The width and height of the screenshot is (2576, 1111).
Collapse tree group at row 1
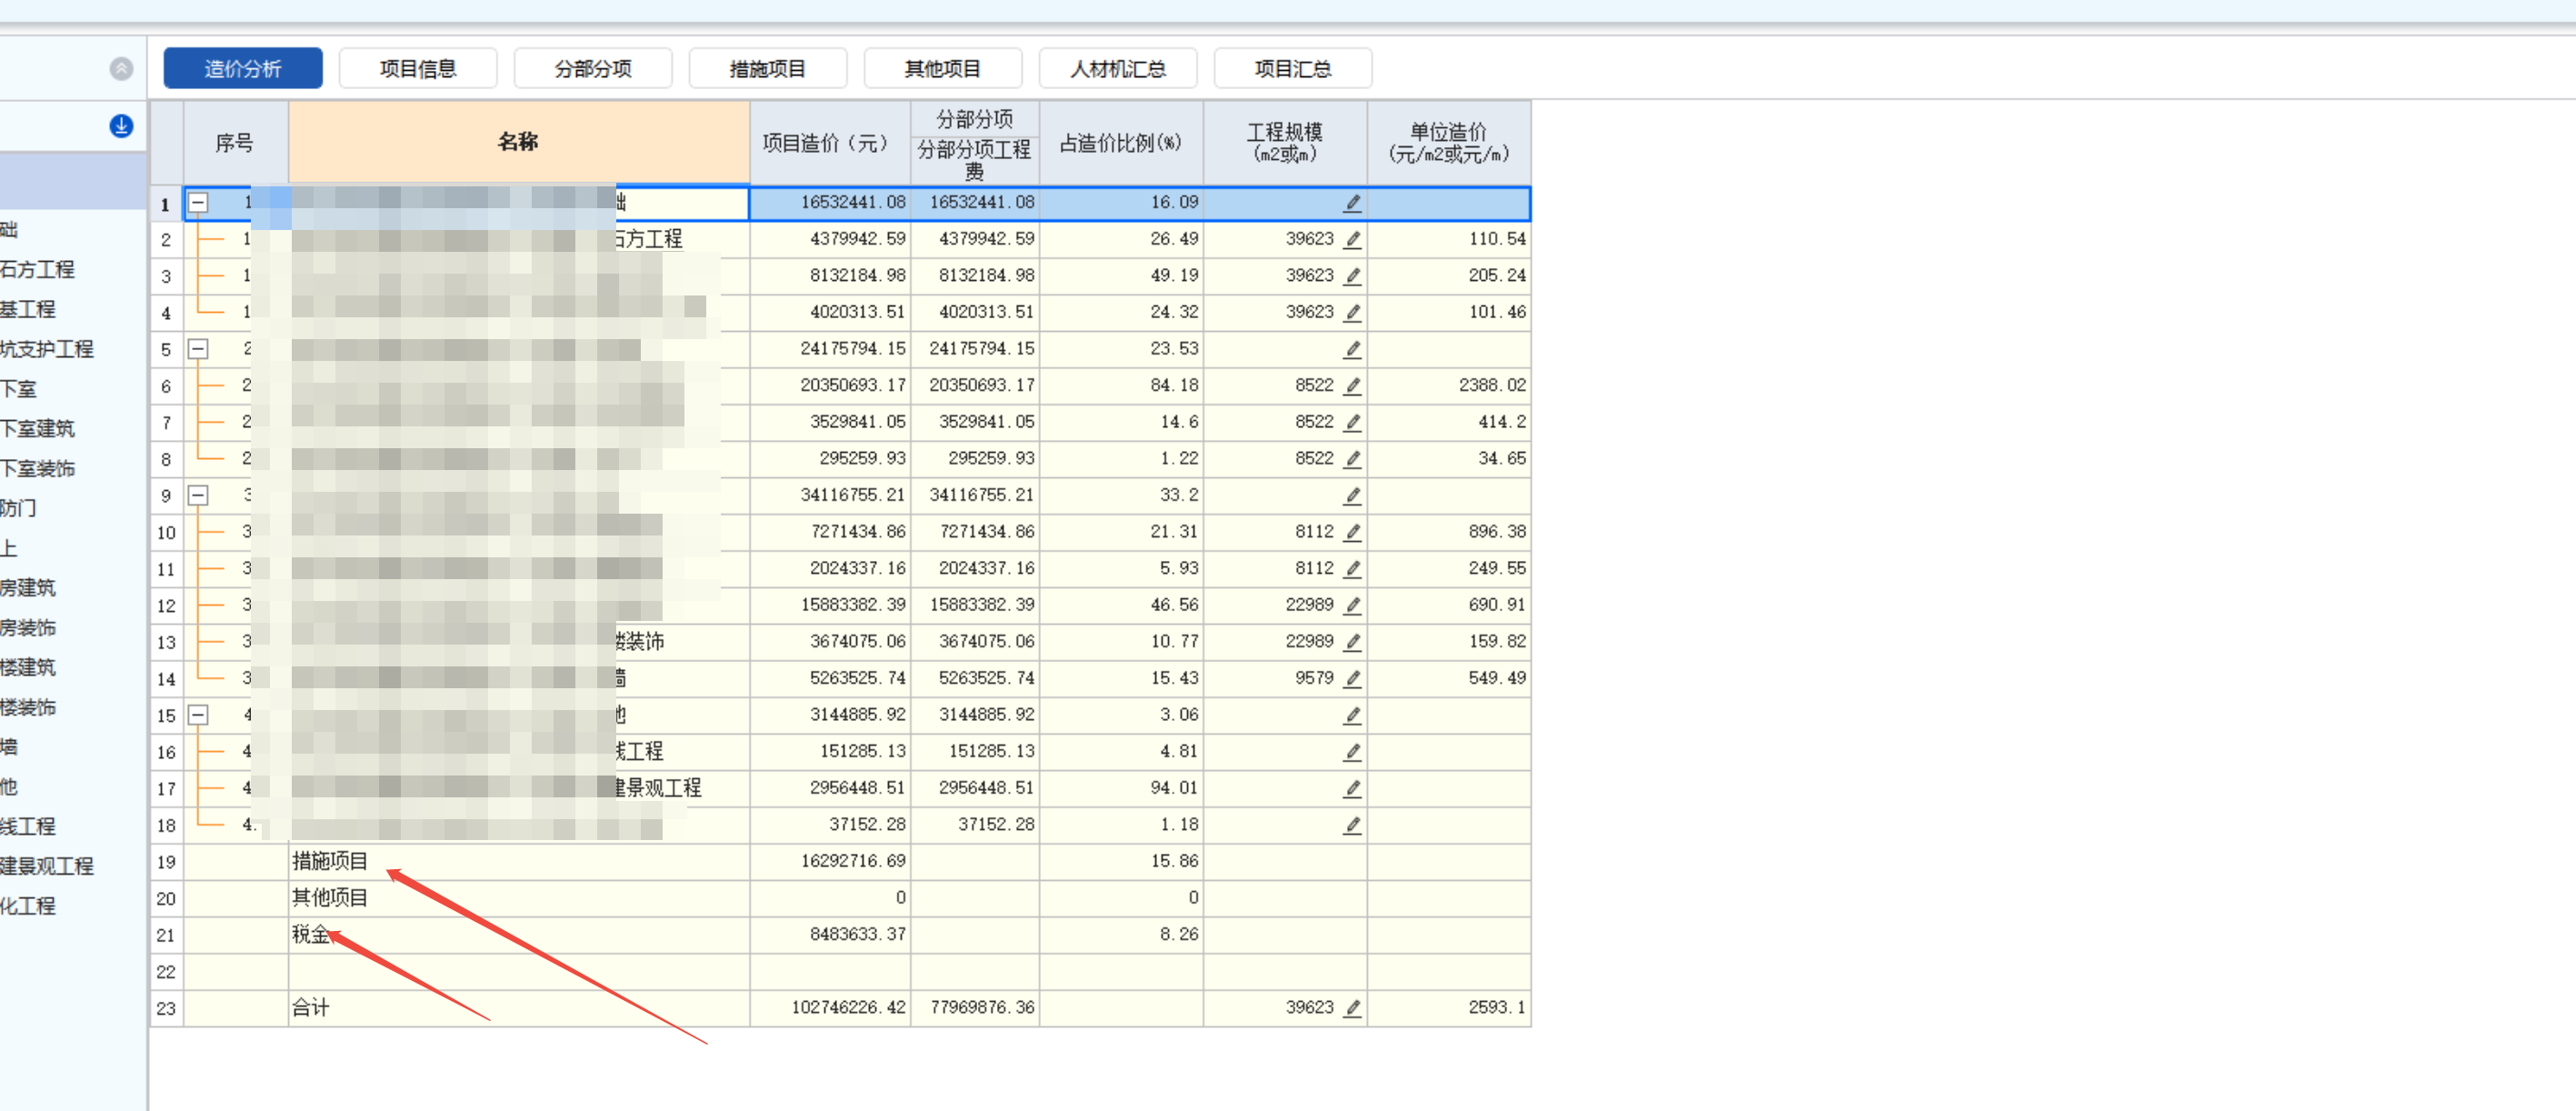coord(199,203)
